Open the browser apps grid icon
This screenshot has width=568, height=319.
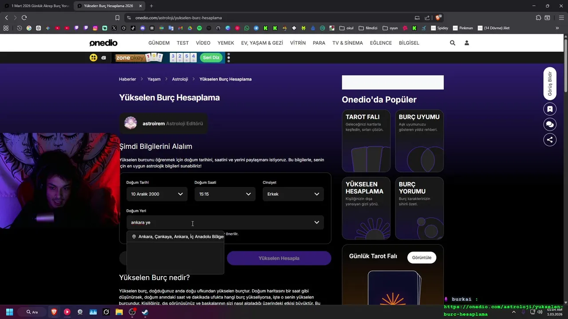pyautogui.click(x=6, y=28)
